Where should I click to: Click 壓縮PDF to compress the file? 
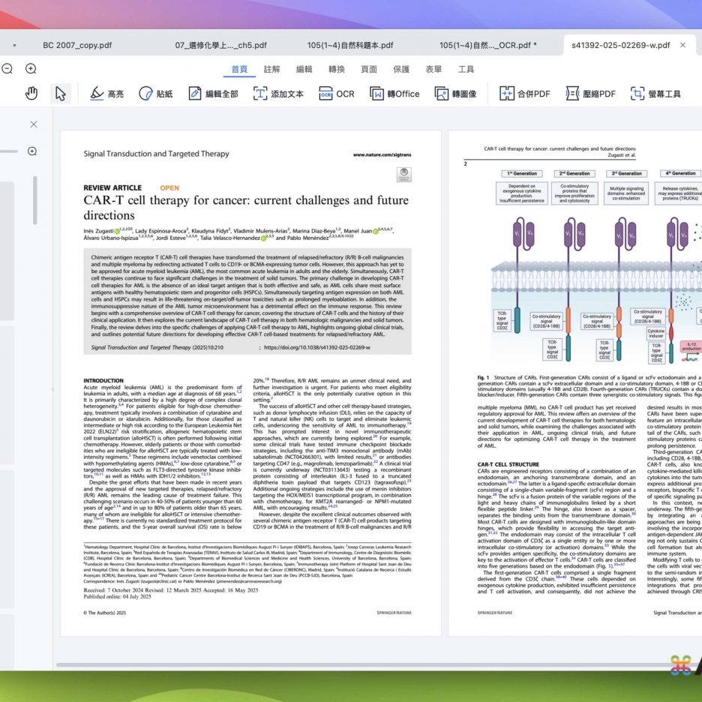(590, 94)
